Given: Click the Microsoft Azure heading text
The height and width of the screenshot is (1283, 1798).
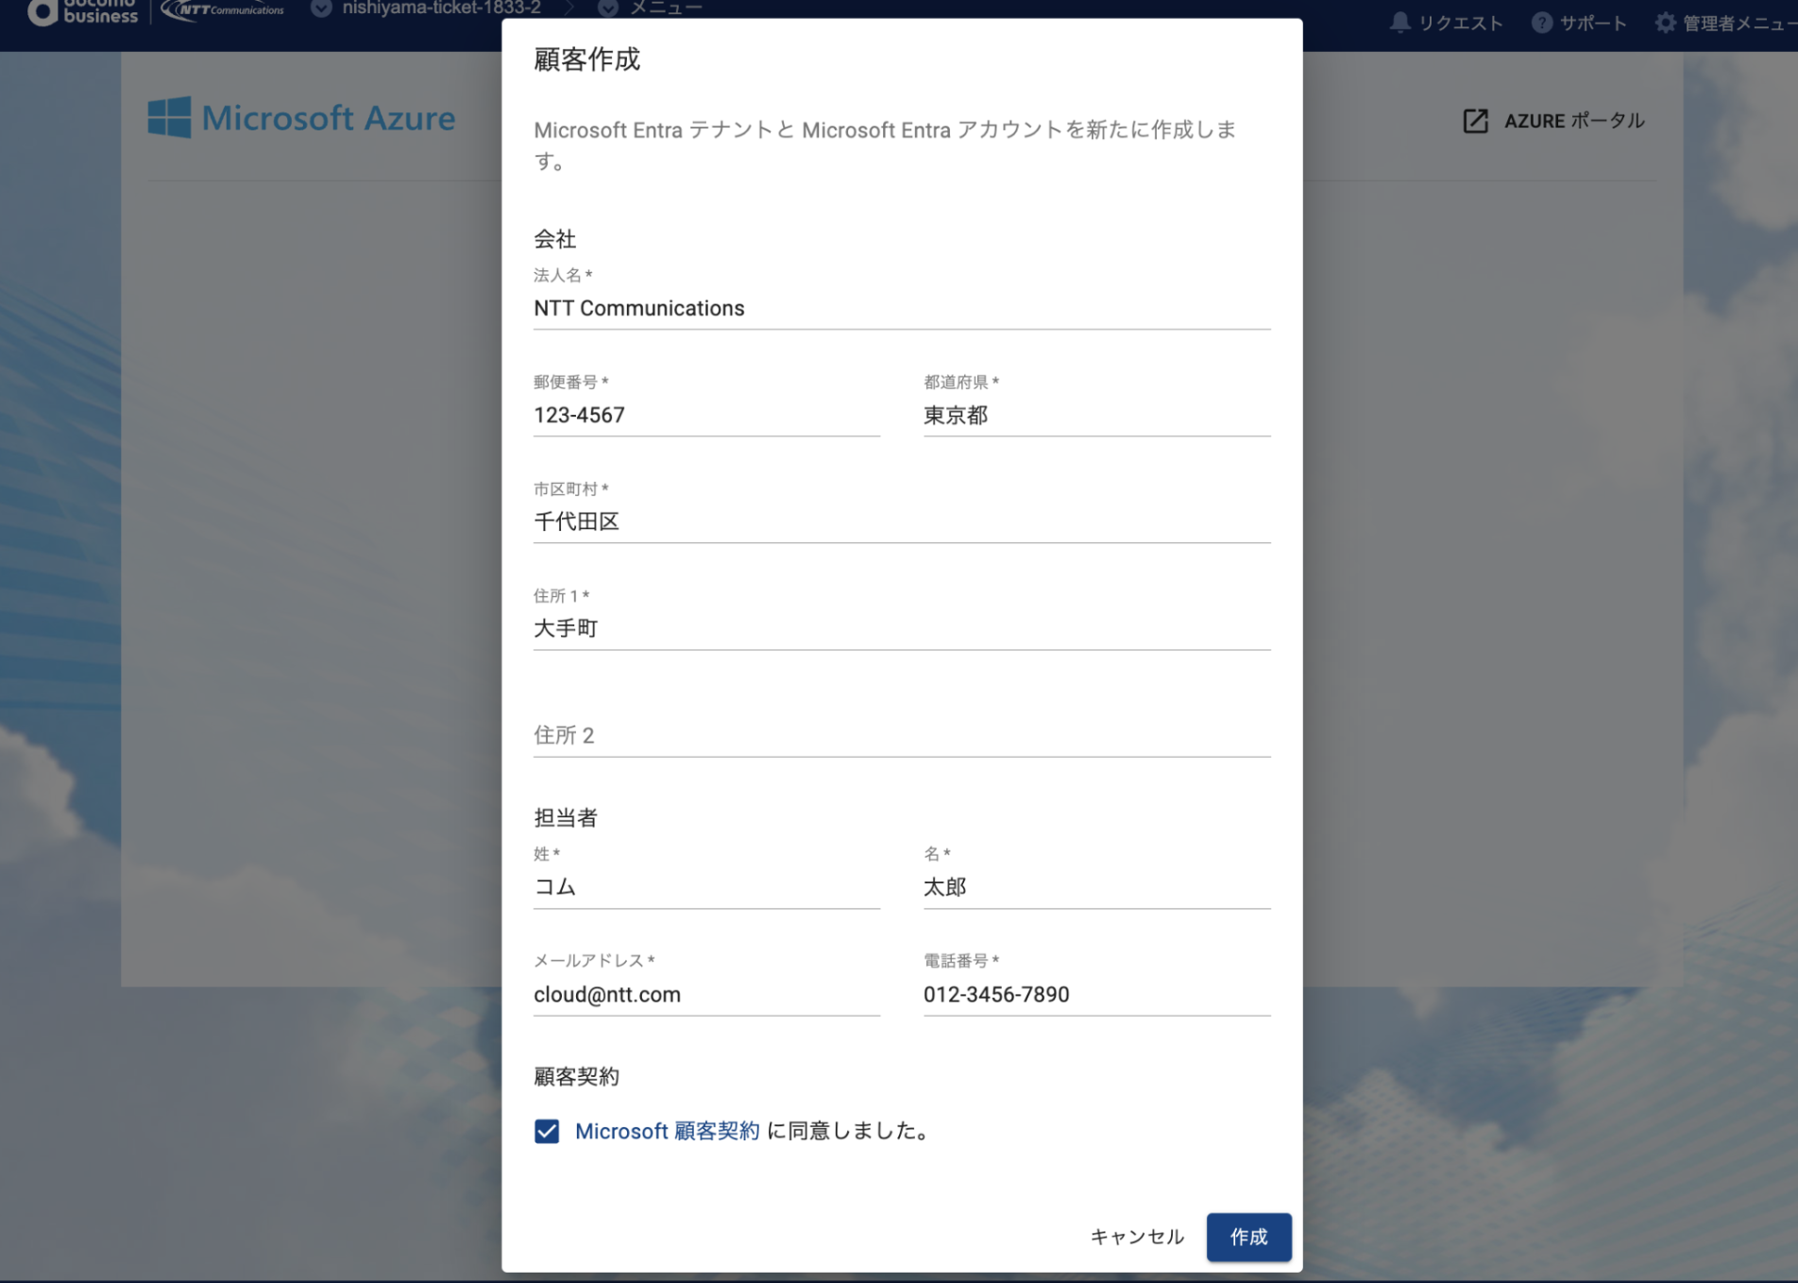Looking at the screenshot, I should [x=328, y=118].
